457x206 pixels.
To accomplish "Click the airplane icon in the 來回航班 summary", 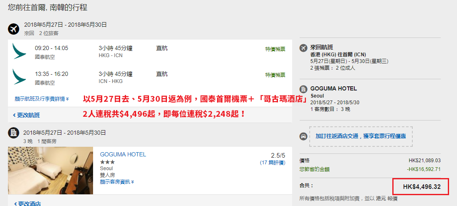I will (303, 48).
